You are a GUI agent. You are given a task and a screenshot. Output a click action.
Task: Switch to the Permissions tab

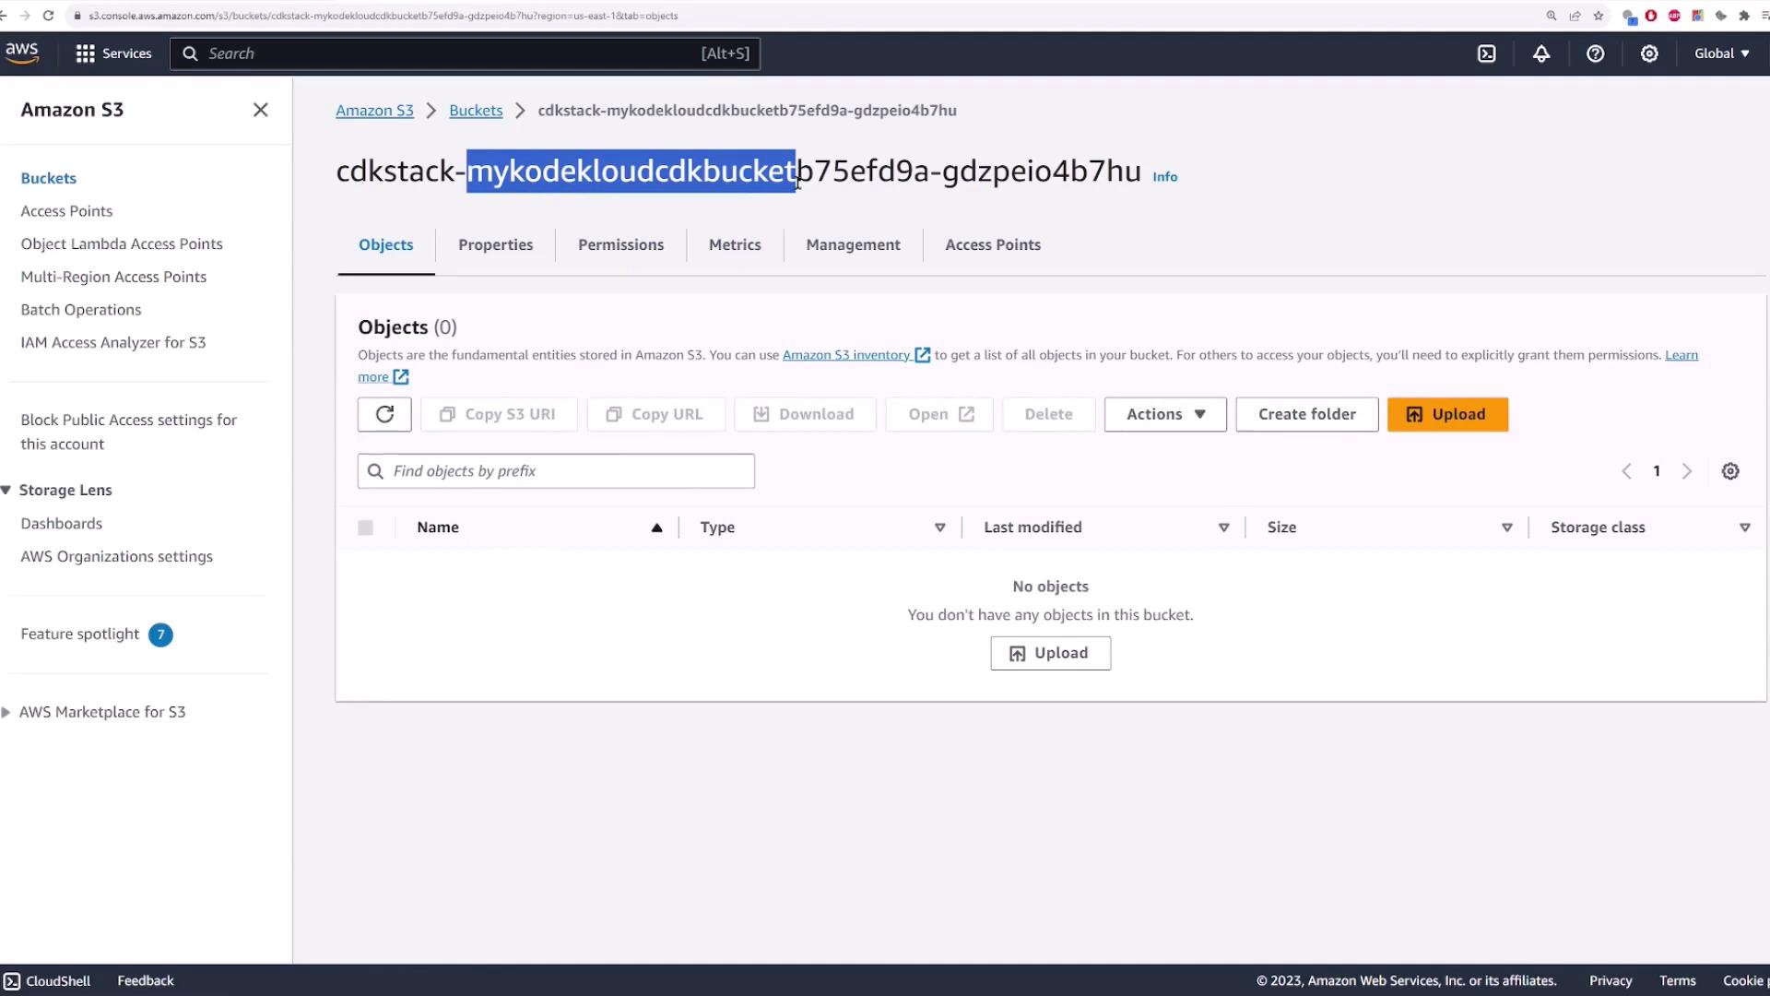coord(620,244)
